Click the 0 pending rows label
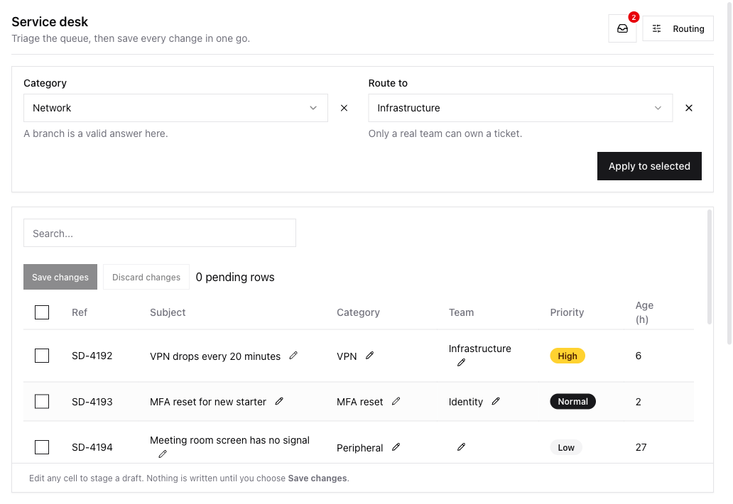 pos(235,277)
